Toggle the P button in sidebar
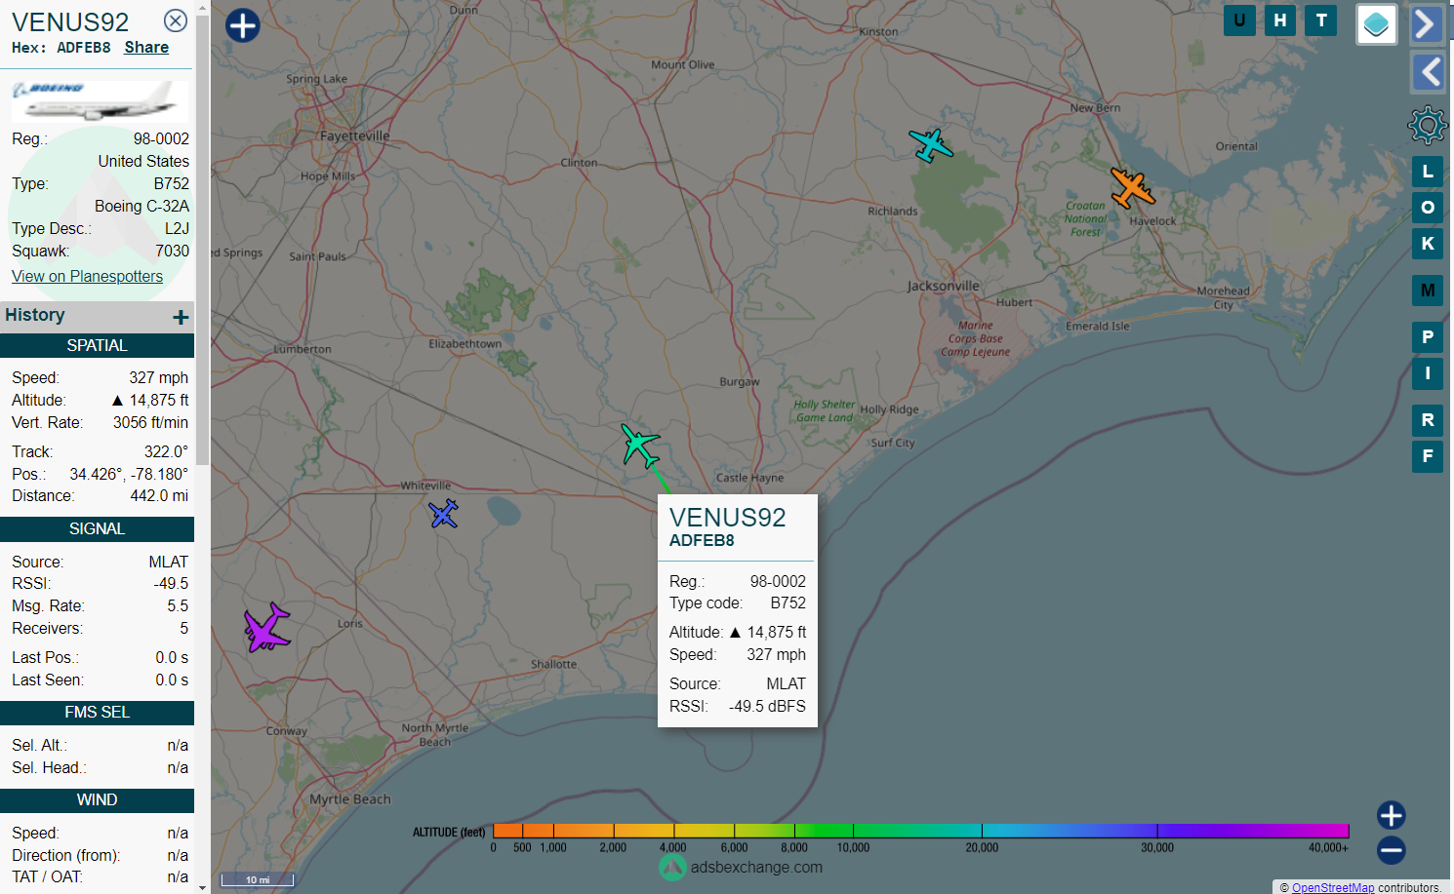Image resolution: width=1454 pixels, height=894 pixels. pos(1428,337)
